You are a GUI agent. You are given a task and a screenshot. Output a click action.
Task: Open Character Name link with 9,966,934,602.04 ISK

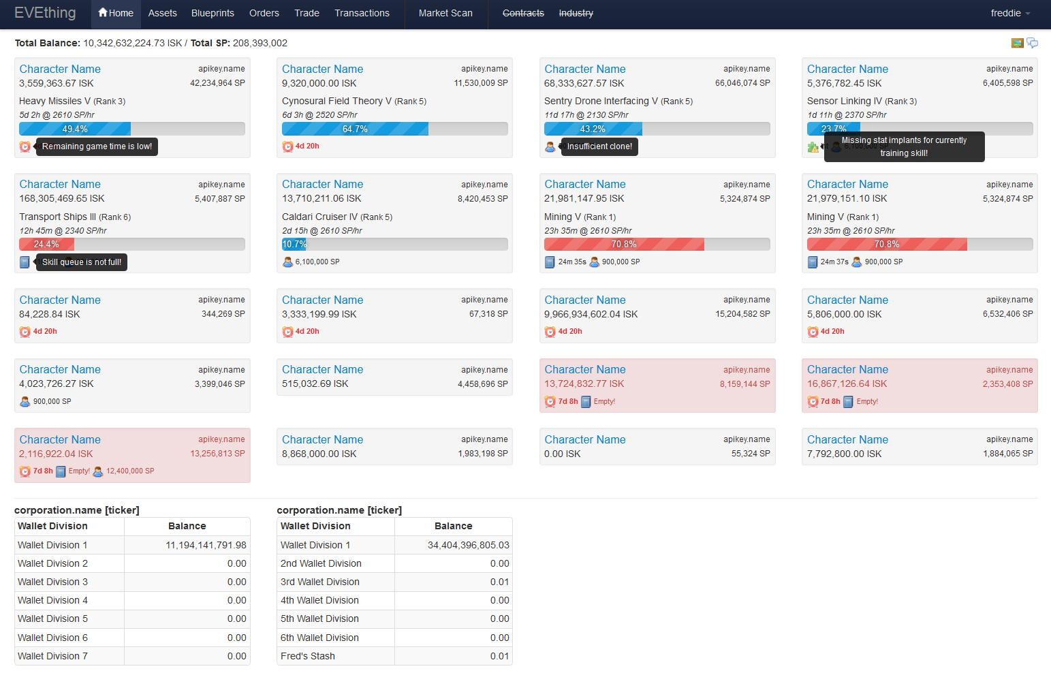[x=584, y=300]
